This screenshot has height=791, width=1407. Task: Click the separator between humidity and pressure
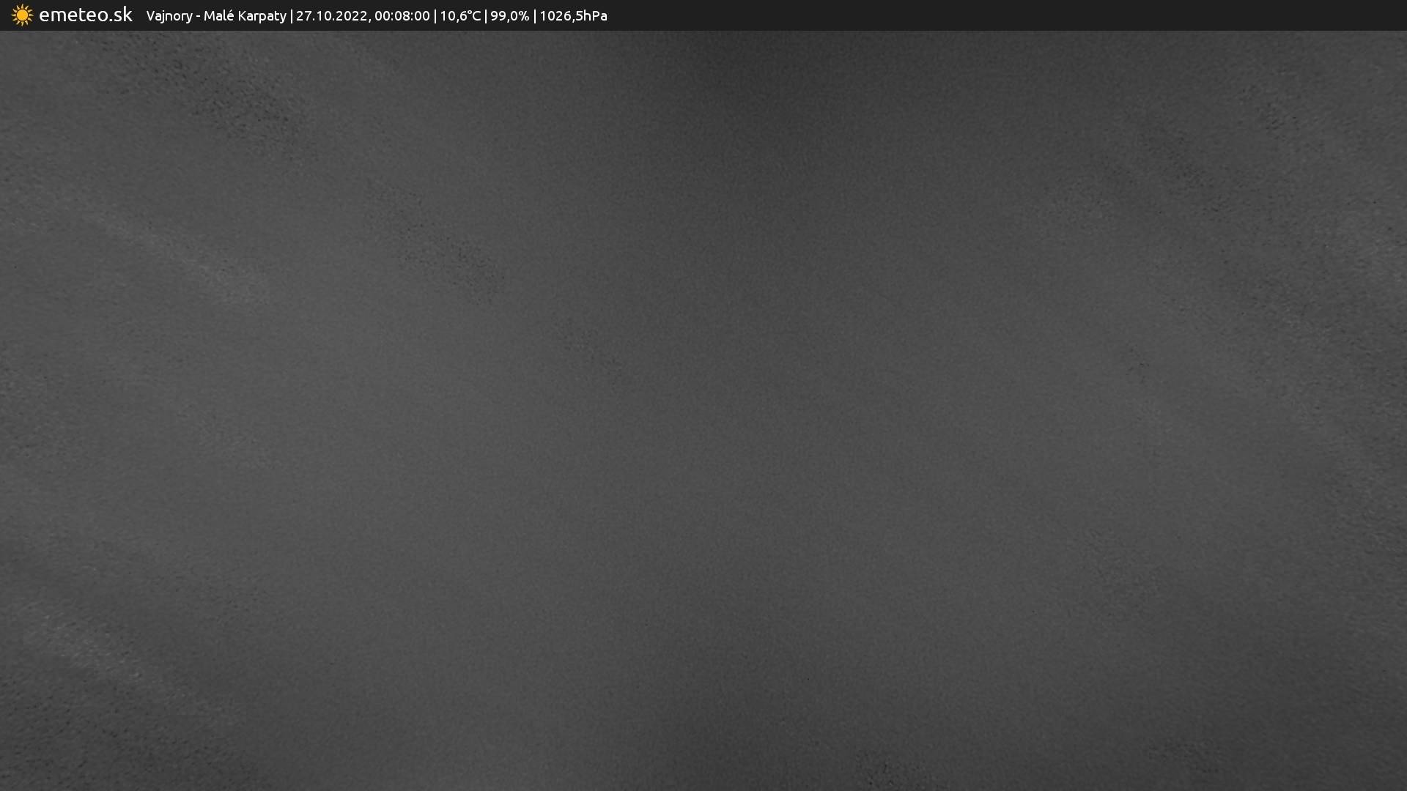tap(535, 16)
